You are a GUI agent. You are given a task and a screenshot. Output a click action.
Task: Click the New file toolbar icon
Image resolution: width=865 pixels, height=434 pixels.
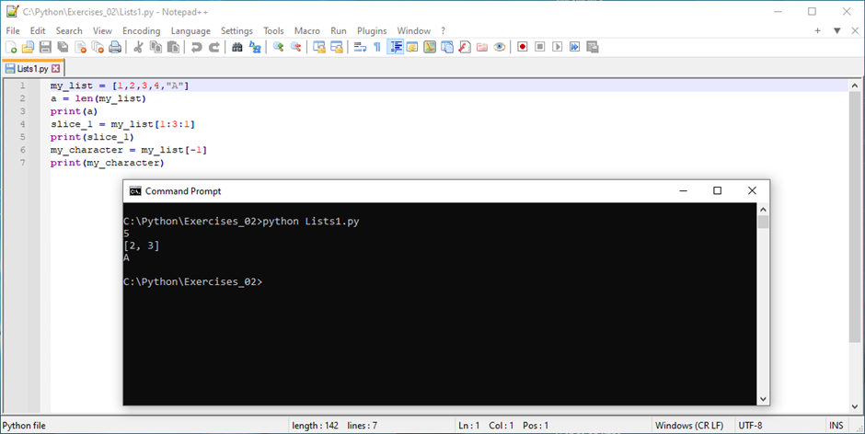(x=11, y=47)
